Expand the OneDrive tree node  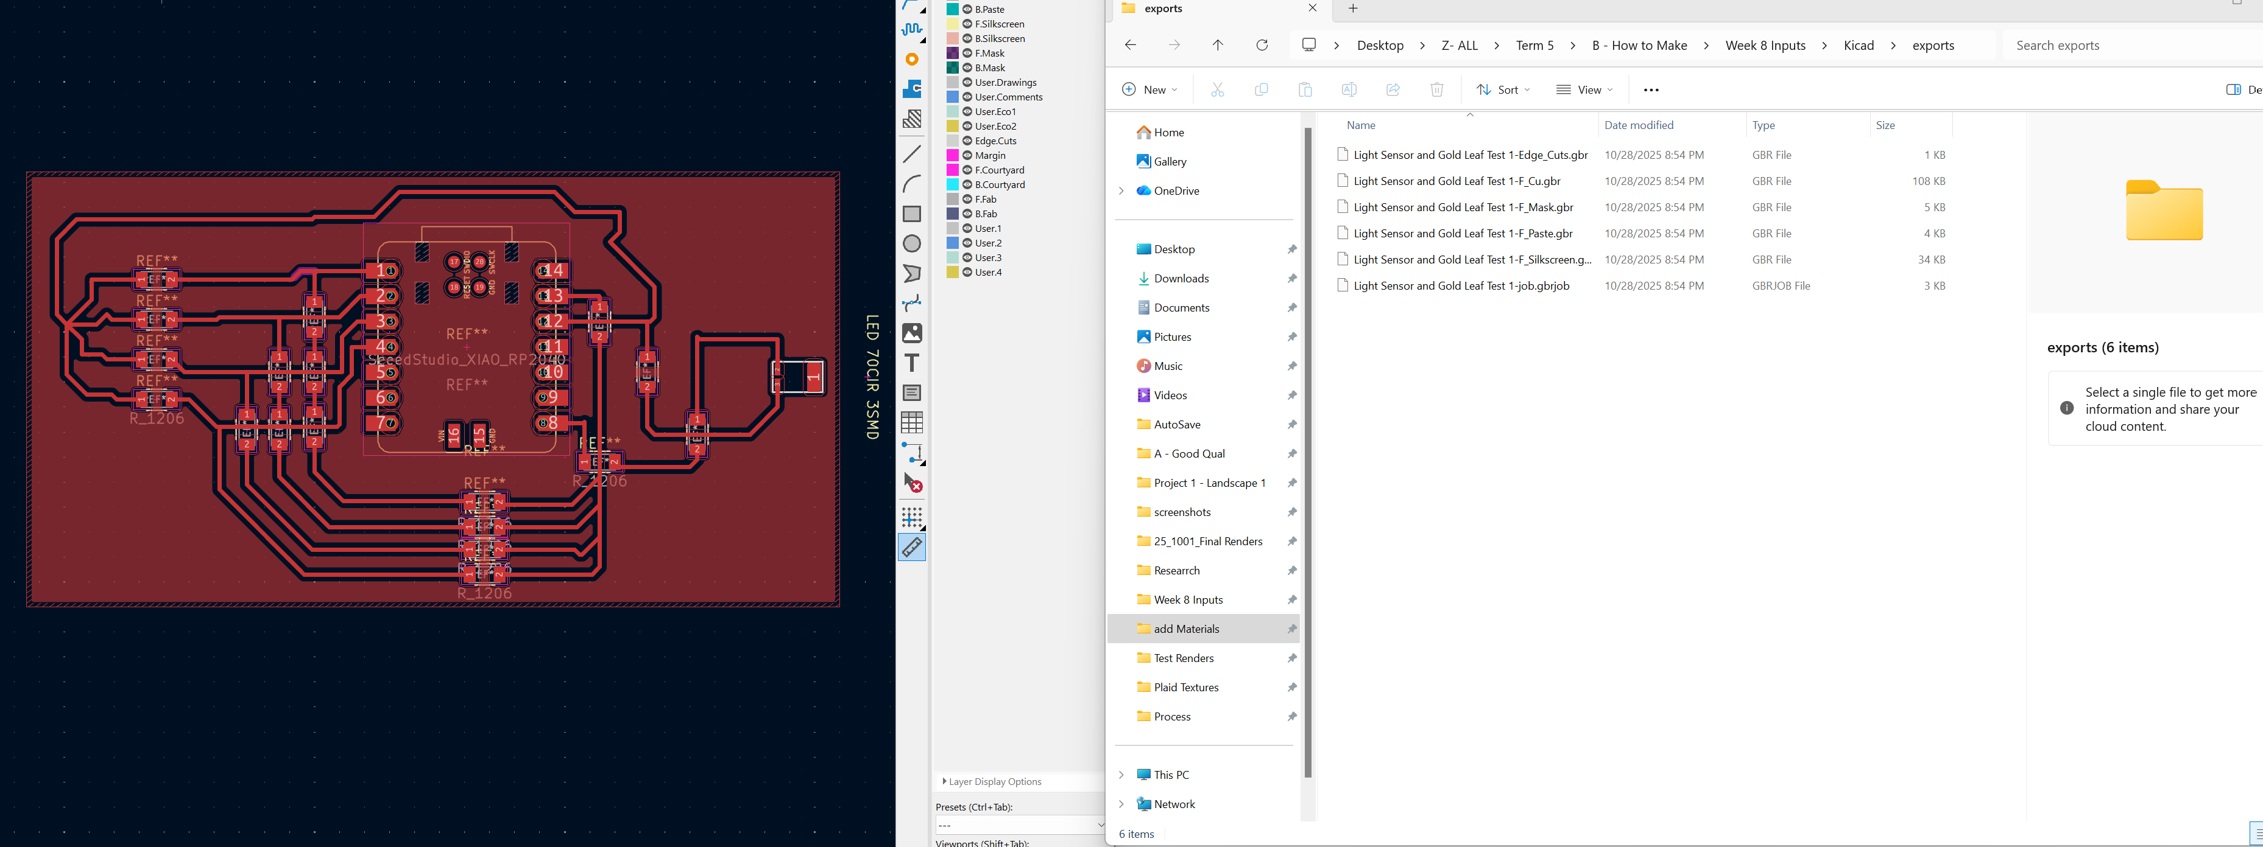click(1121, 190)
